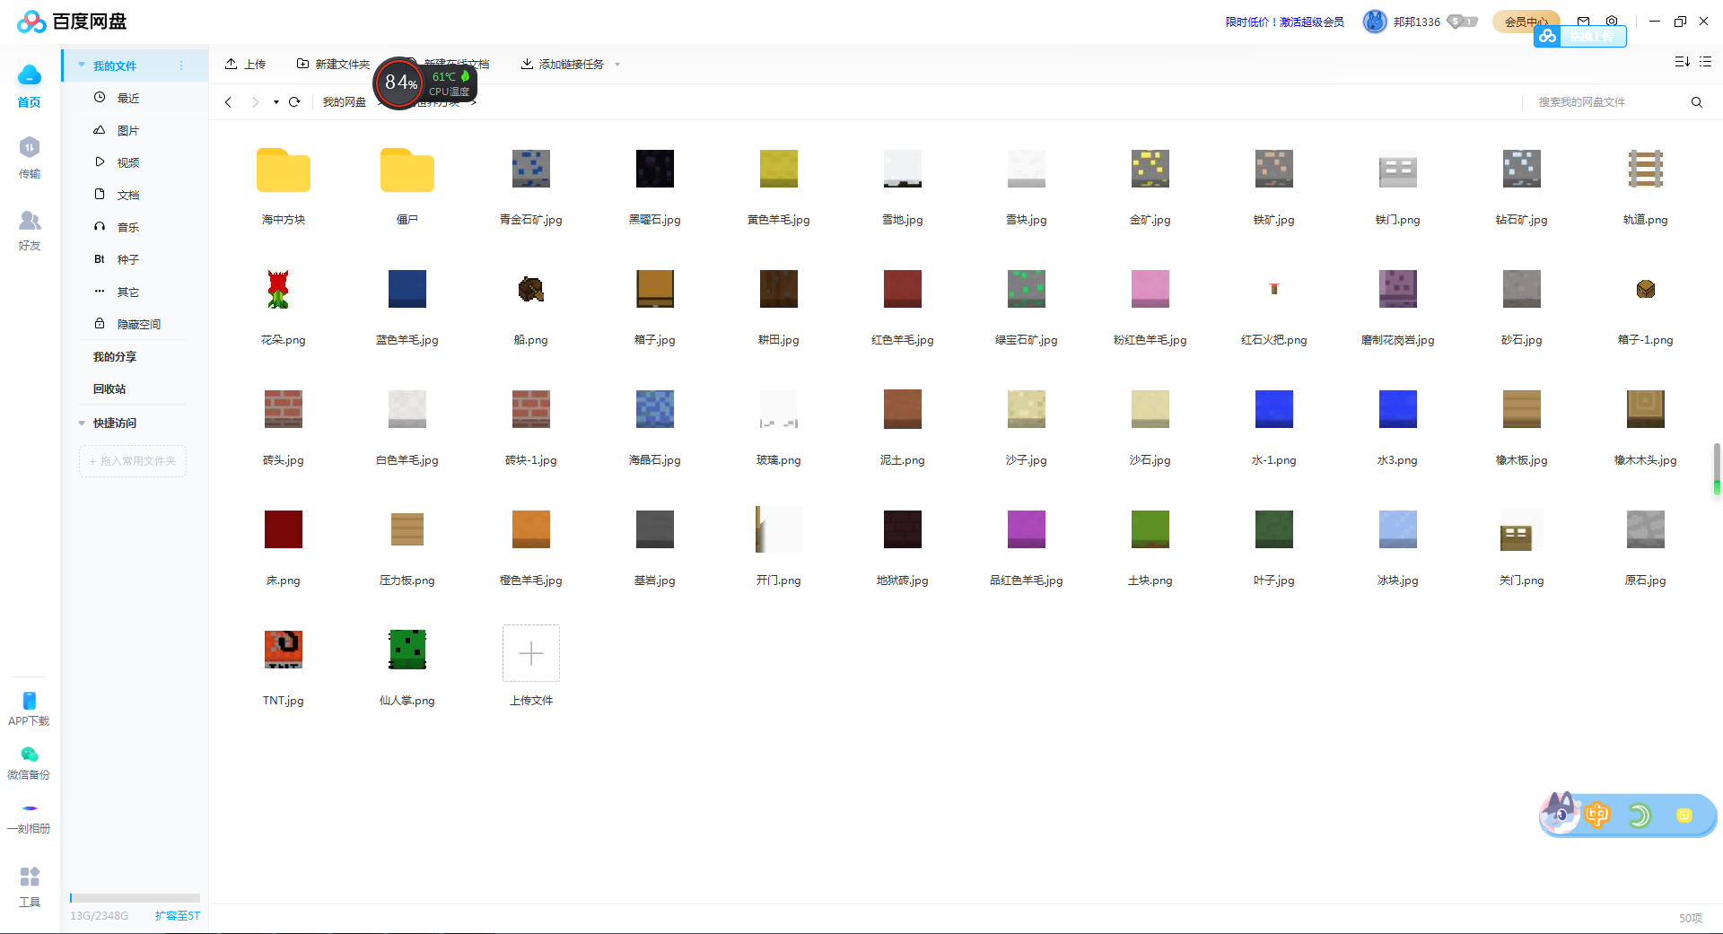
Task: Select the 轨道.png thumbnail
Action: 1646,170
